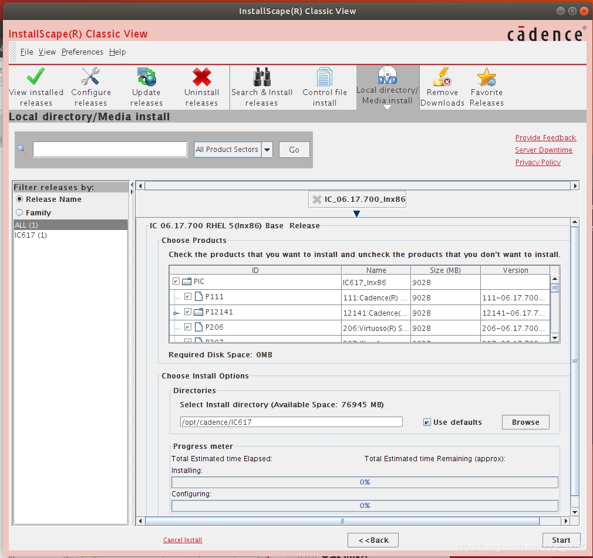Open the Preferences menu
The width and height of the screenshot is (593, 558).
pos(82,52)
